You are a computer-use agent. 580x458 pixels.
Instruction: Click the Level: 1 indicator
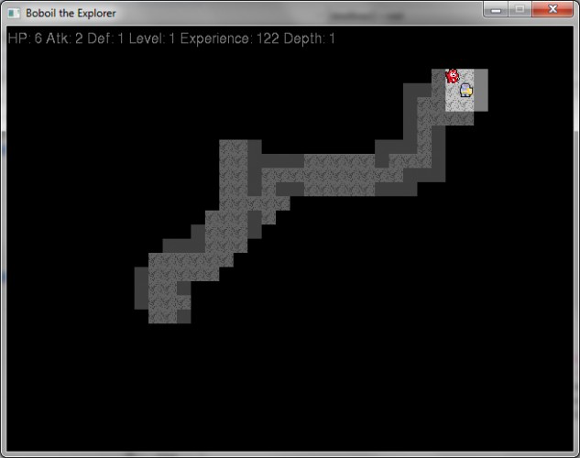coord(152,38)
